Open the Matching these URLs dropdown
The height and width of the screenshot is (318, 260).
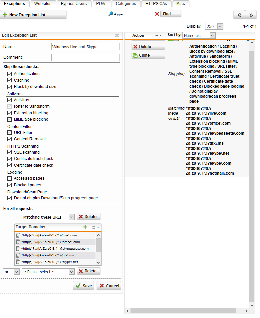click(48, 217)
